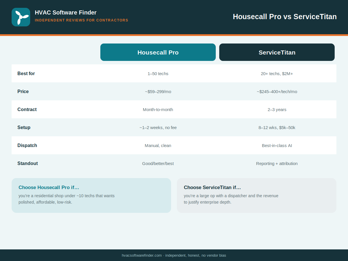Viewport: 348px width, 261px height.
Task: Click the Best for row label
Action: (x=26, y=74)
